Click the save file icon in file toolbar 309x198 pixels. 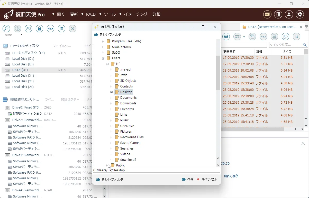[252, 37]
